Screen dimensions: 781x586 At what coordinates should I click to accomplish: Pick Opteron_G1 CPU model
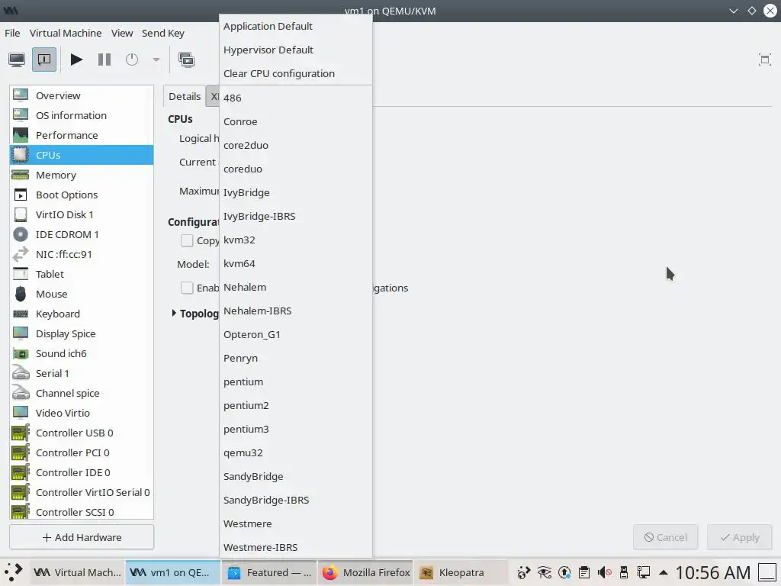click(x=296, y=335)
